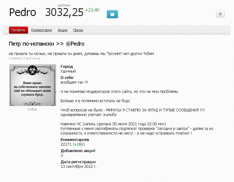
Task: Click the biohazard symbol on the avatar
Action: tap(32, 70)
